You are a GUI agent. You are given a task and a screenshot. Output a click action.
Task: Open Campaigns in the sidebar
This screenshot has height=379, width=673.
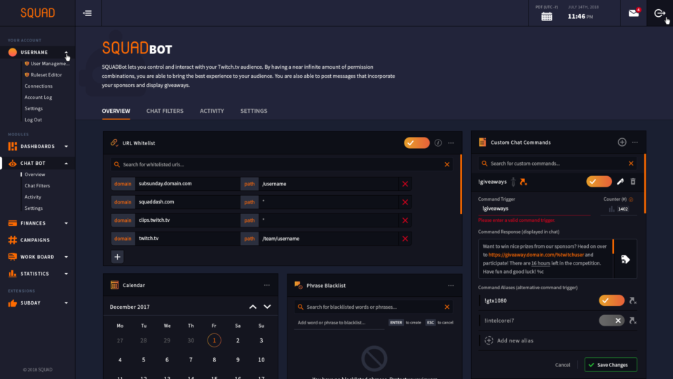(x=34, y=240)
